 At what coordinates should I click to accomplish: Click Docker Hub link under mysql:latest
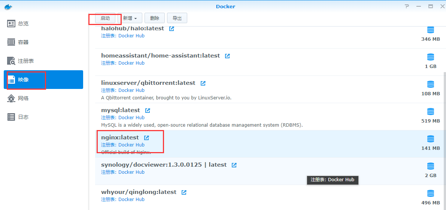[x=131, y=117]
